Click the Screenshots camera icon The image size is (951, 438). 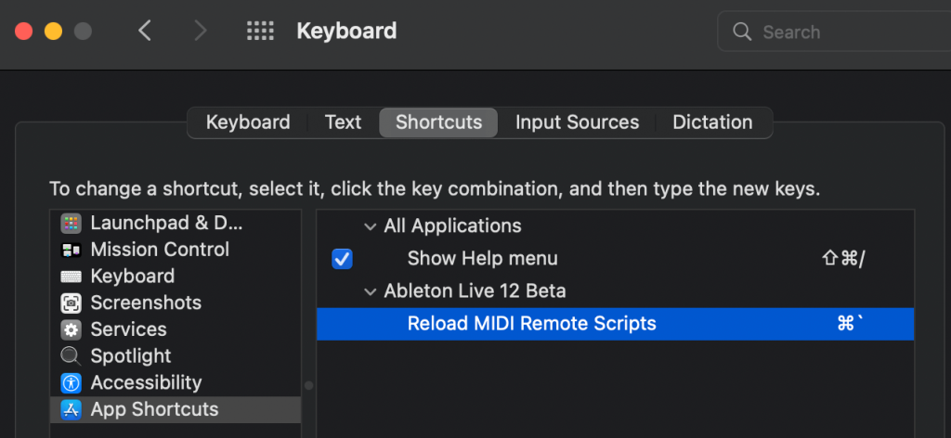tap(71, 303)
